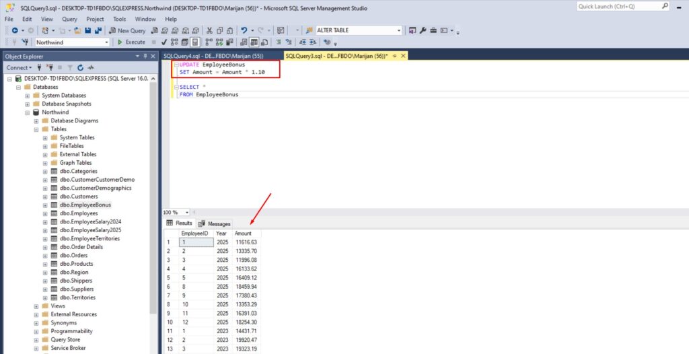The height and width of the screenshot is (354, 689).
Task: Click the Properties wrench icon
Action: [423, 30]
